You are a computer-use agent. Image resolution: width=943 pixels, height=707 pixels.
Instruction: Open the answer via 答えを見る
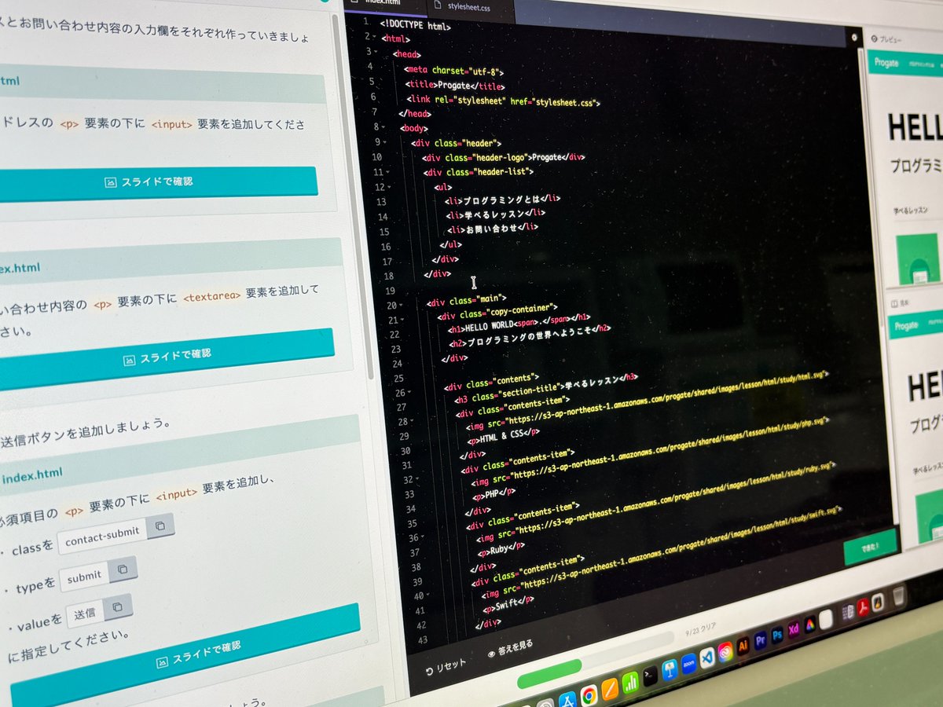tap(515, 650)
